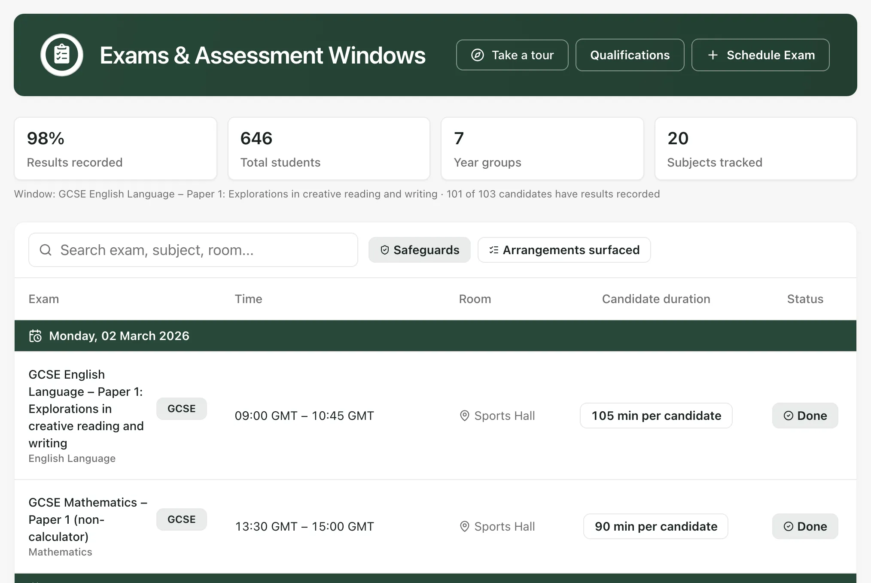
Task: Click the Mathematics subject label
Action: click(61, 552)
